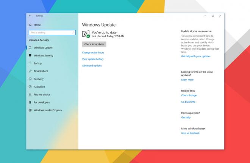Open Advanced options link
Viewport: 250px width, 163px height.
pyautogui.click(x=92, y=66)
